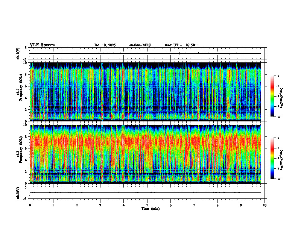The height and width of the screenshot is (230, 298).
Task: Click the ch.2 frequency tick label "2"
Action: point(26,172)
